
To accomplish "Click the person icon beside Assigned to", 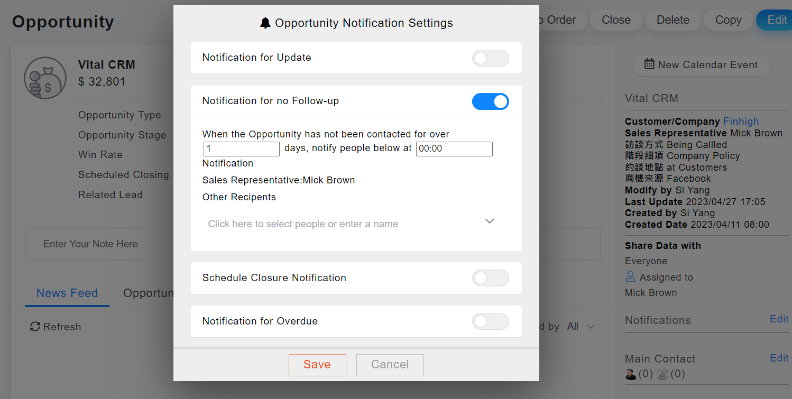I will (630, 276).
